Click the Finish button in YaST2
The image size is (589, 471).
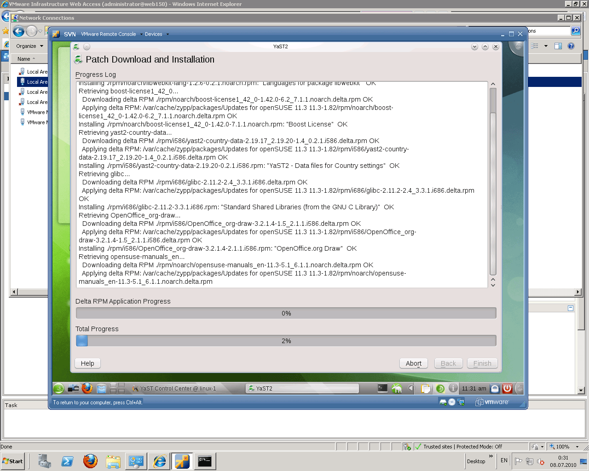coord(482,363)
